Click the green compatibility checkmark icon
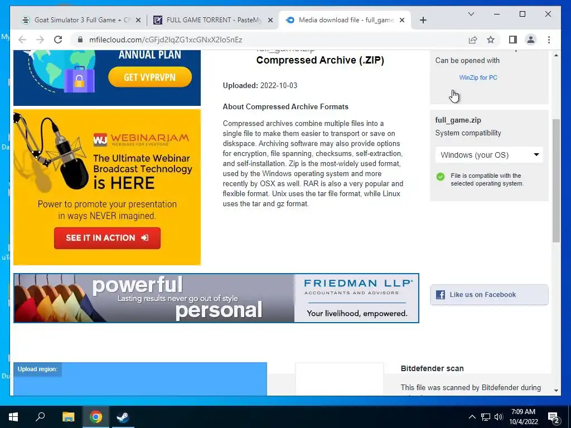This screenshot has width=571, height=428. tap(441, 177)
